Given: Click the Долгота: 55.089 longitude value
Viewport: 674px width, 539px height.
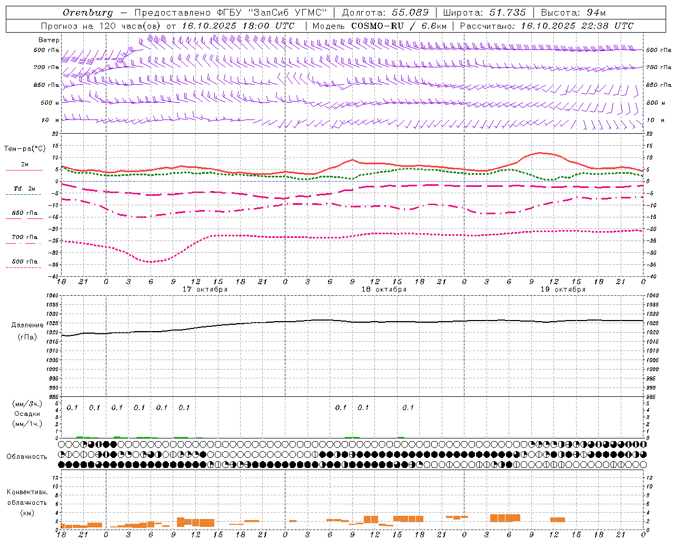Looking at the screenshot, I should pyautogui.click(x=385, y=13).
